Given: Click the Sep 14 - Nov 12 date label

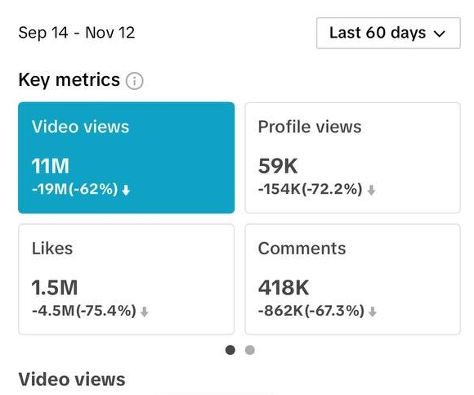Looking at the screenshot, I should point(77,33).
